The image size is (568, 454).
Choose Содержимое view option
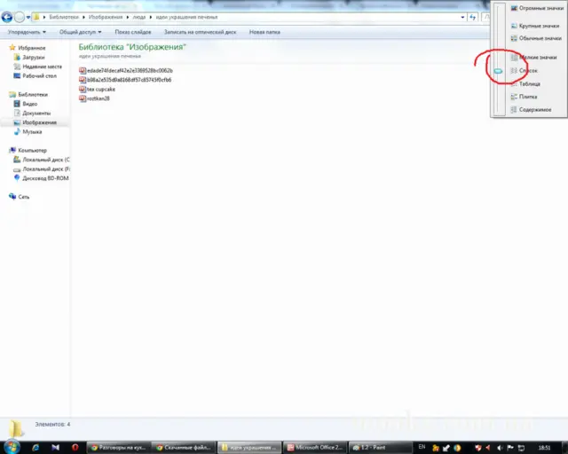click(x=531, y=110)
